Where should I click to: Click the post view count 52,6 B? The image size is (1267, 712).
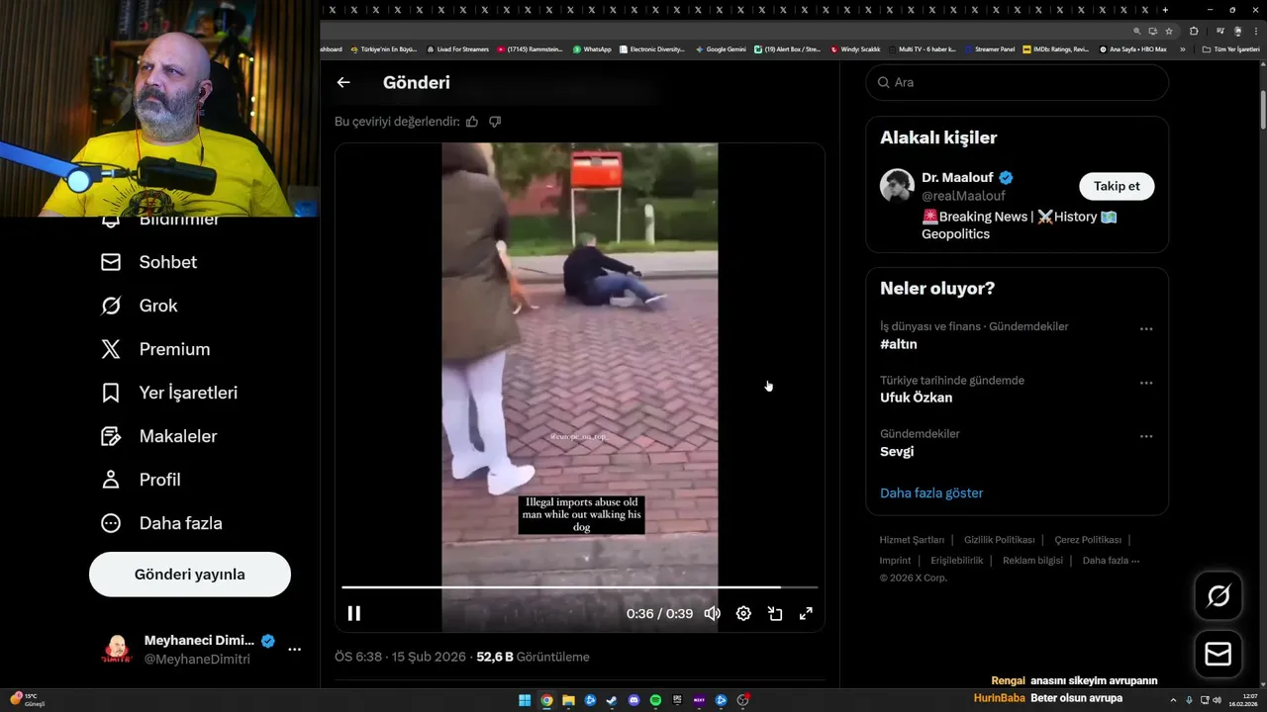(x=533, y=657)
